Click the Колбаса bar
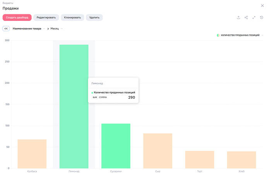The image size is (267, 175). (x=32, y=154)
